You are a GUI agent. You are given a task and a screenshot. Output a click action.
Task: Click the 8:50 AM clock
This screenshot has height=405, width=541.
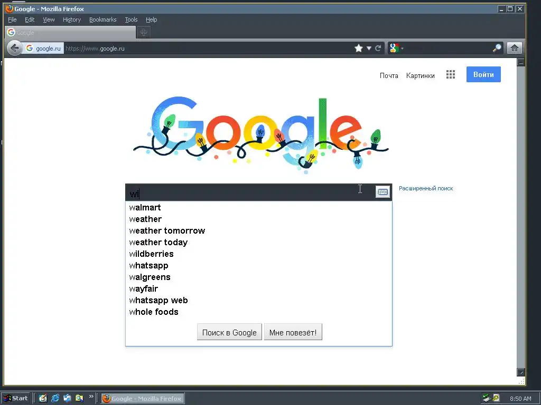(520, 399)
